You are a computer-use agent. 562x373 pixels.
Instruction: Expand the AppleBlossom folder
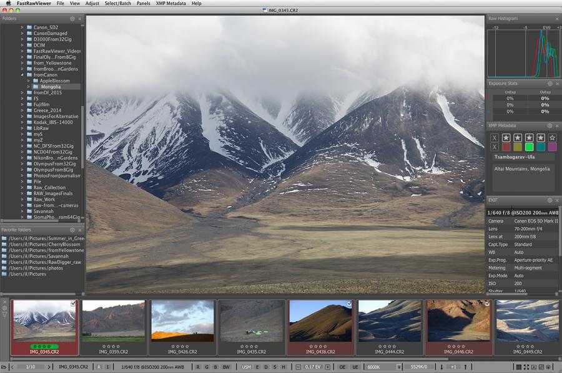pyautogui.click(x=29, y=81)
